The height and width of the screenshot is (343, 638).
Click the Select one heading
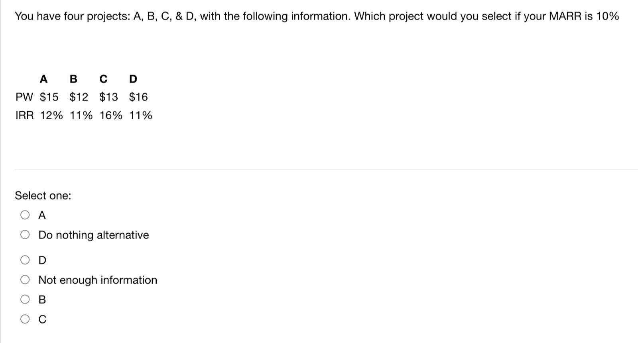click(x=43, y=195)
